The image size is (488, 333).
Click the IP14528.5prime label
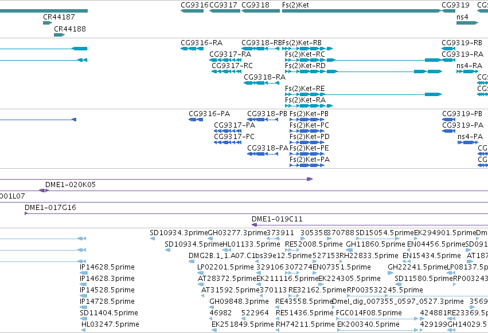(x=107, y=290)
